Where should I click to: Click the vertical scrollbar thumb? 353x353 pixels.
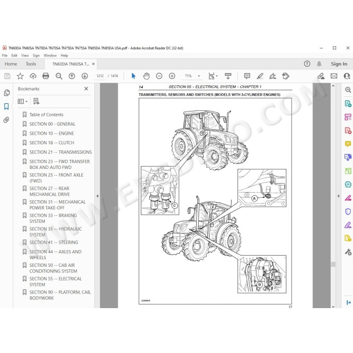[x=333, y=264]
